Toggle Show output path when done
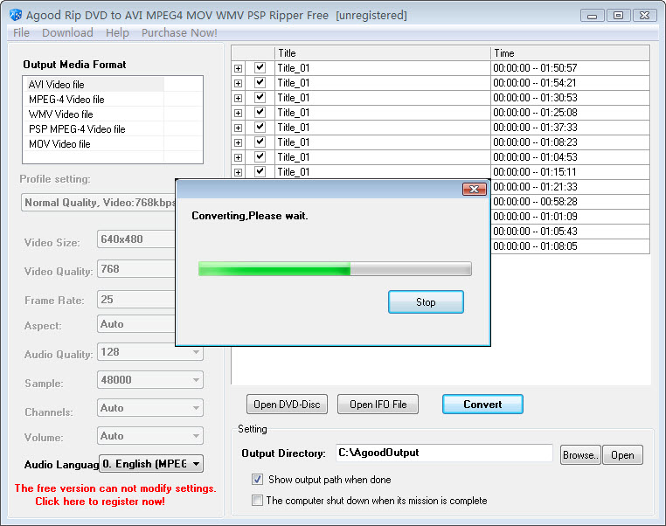Image resolution: width=666 pixels, height=526 pixels. [x=257, y=480]
